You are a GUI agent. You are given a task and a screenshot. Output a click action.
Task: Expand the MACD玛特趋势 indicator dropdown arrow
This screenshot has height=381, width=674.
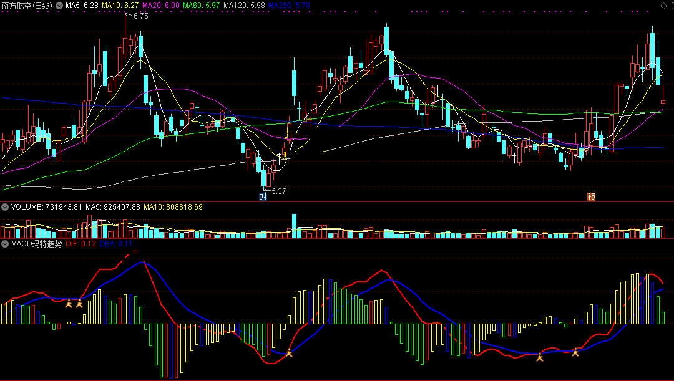(x=5, y=244)
